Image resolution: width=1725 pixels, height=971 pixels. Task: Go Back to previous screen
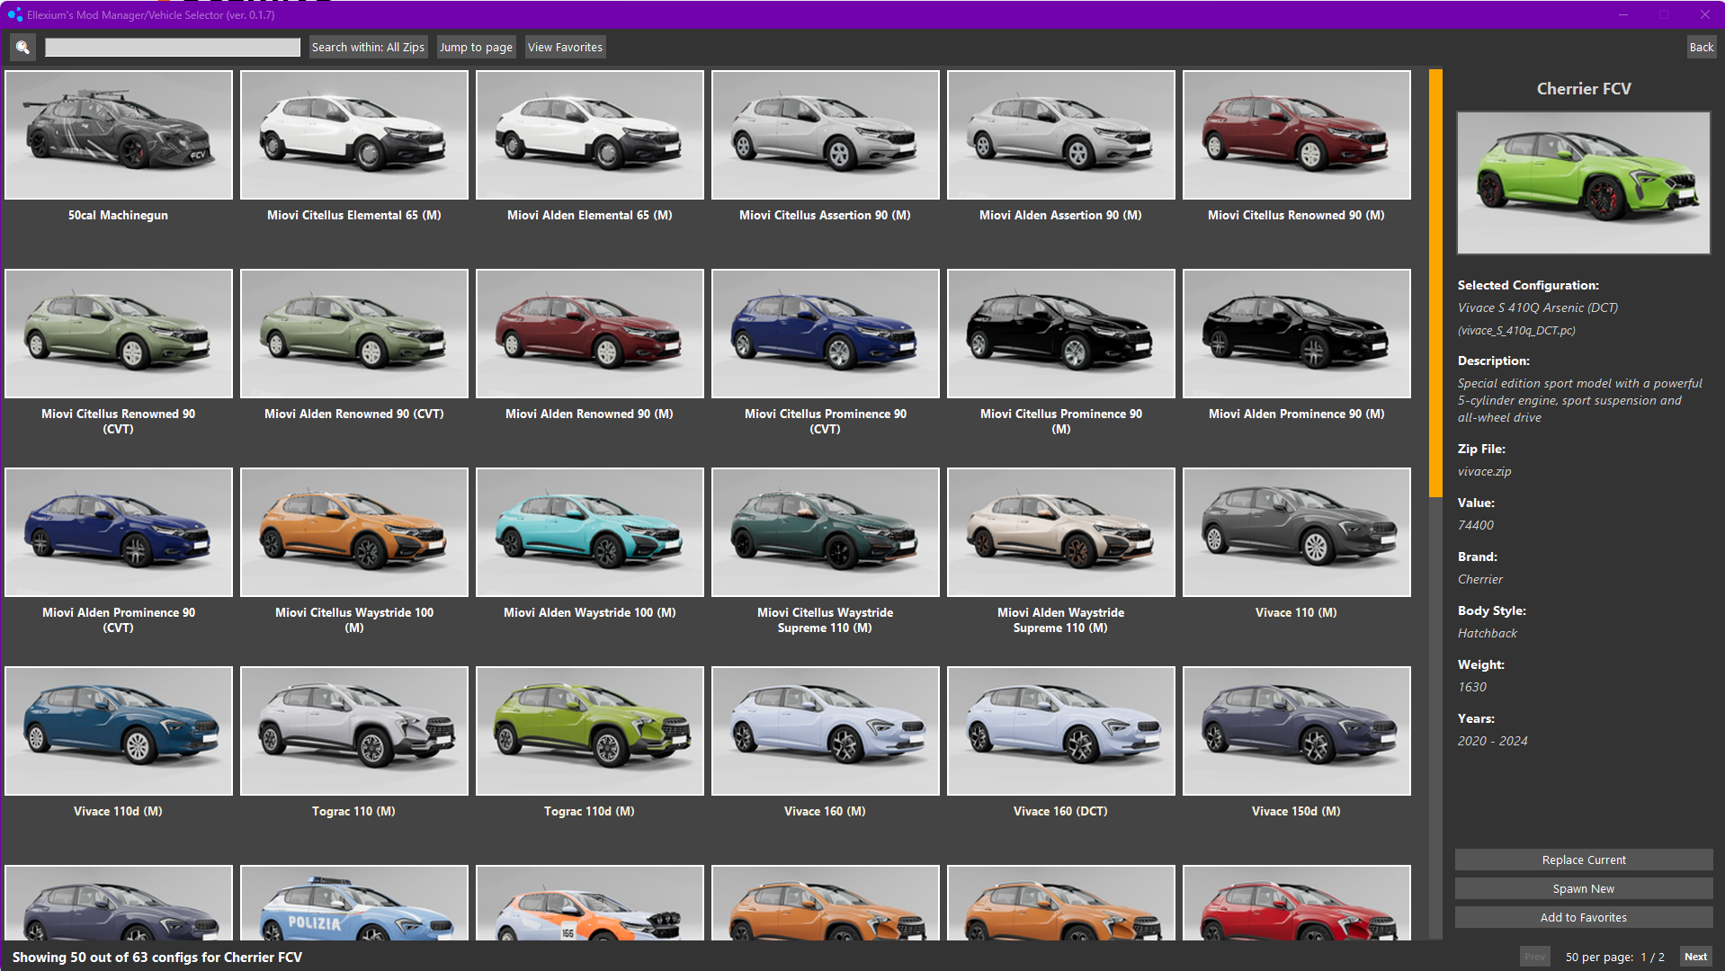[1701, 48]
